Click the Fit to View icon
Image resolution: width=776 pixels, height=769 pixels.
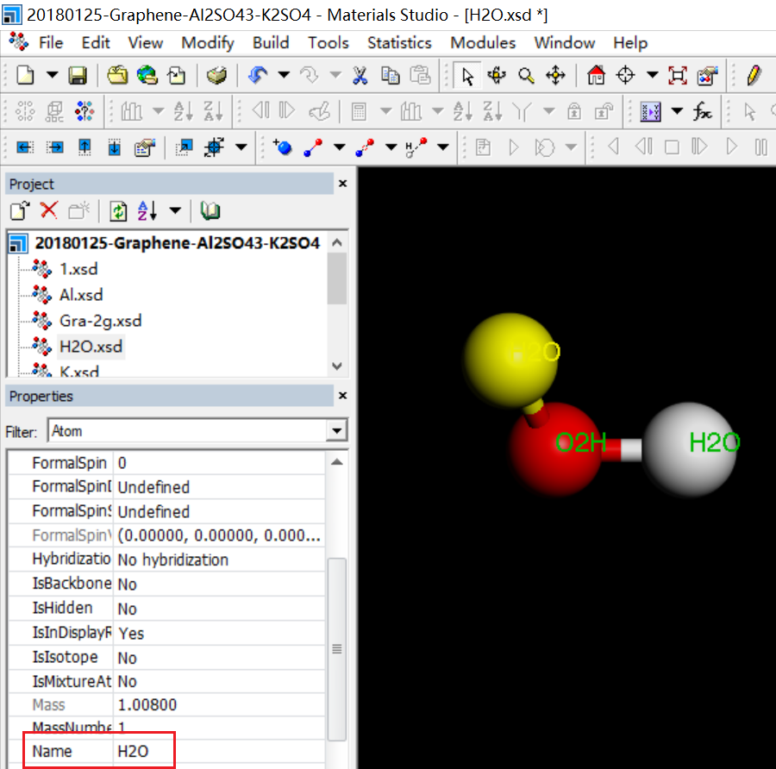(678, 75)
